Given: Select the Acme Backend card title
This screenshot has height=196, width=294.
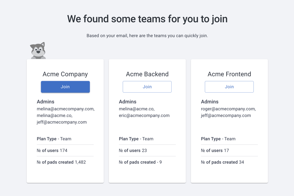Looking at the screenshot, I should tap(147, 74).
